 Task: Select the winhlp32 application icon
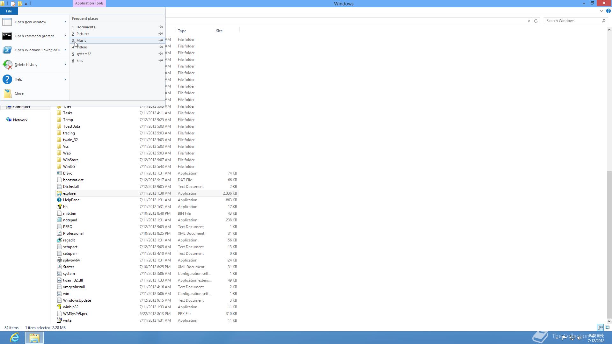[59, 307]
